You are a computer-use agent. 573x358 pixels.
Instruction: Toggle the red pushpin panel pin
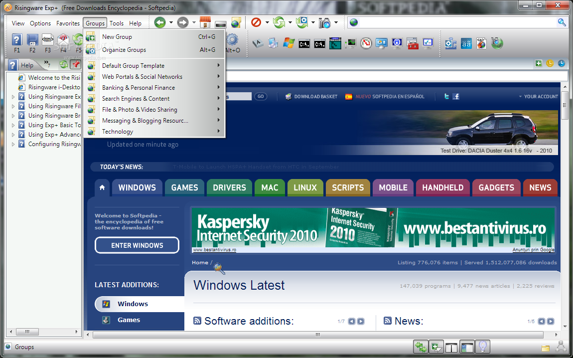(76, 64)
